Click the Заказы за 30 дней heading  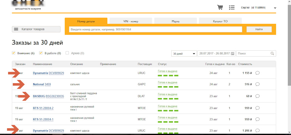point(37,43)
